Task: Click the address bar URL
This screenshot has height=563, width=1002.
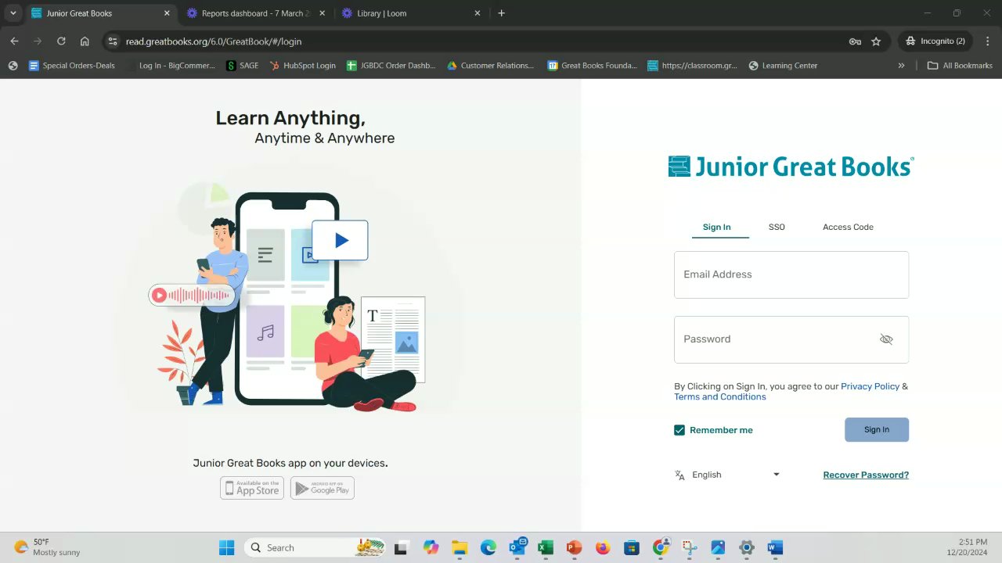Action: coord(214,41)
